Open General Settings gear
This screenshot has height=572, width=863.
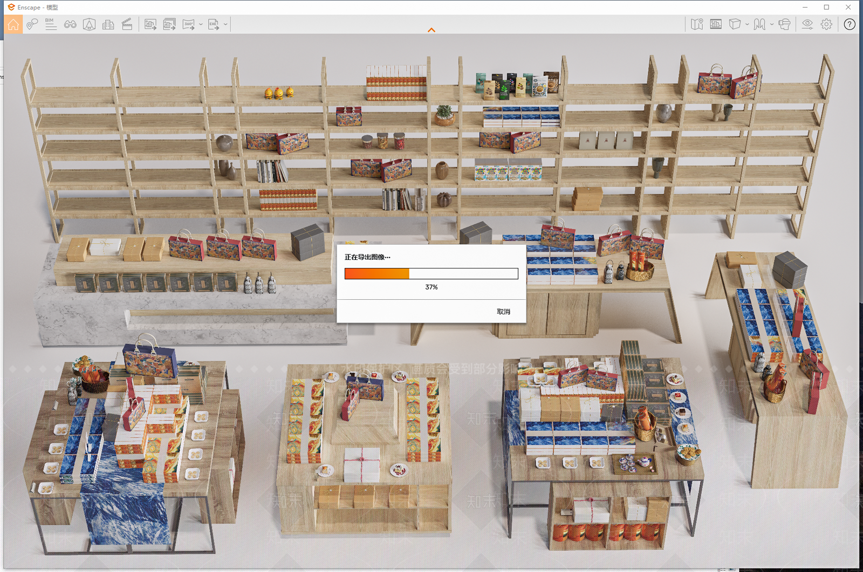click(826, 24)
